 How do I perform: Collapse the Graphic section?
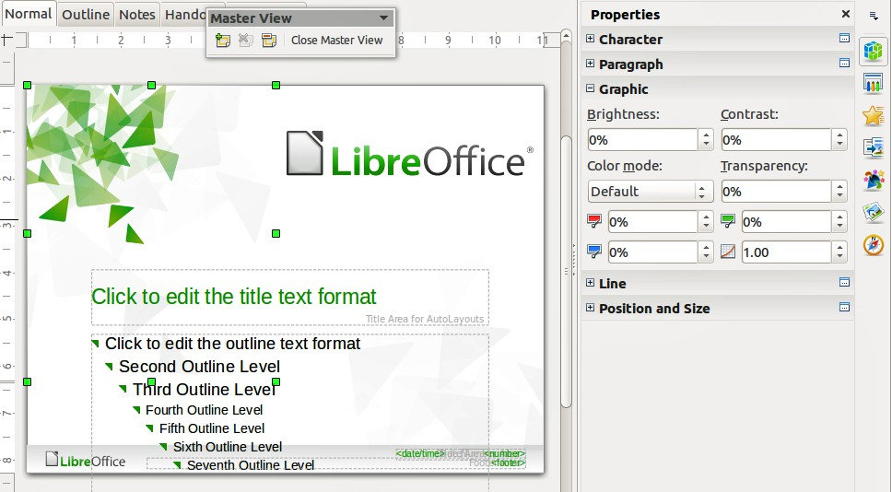pos(591,88)
